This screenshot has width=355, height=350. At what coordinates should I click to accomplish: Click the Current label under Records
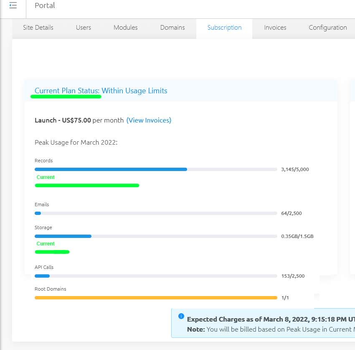pos(46,177)
